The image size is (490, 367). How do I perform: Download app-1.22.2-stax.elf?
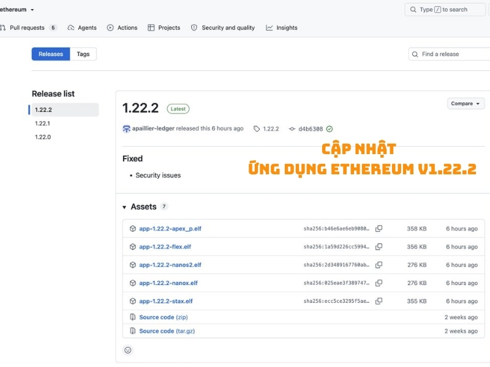point(166,301)
